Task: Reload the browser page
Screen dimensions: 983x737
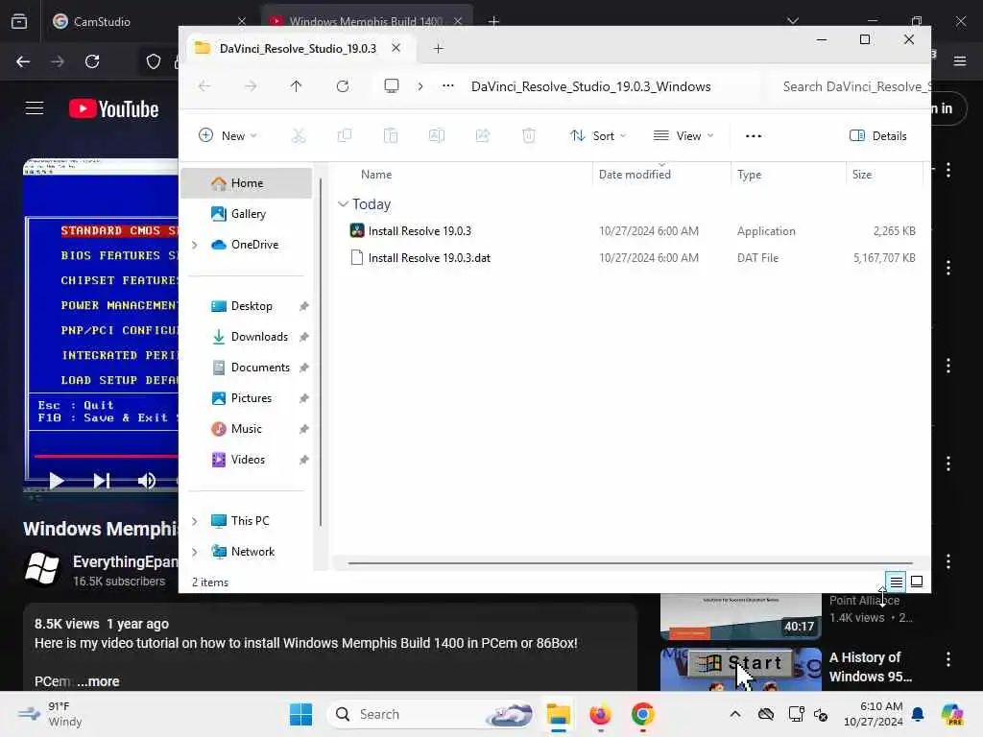Action: point(92,61)
